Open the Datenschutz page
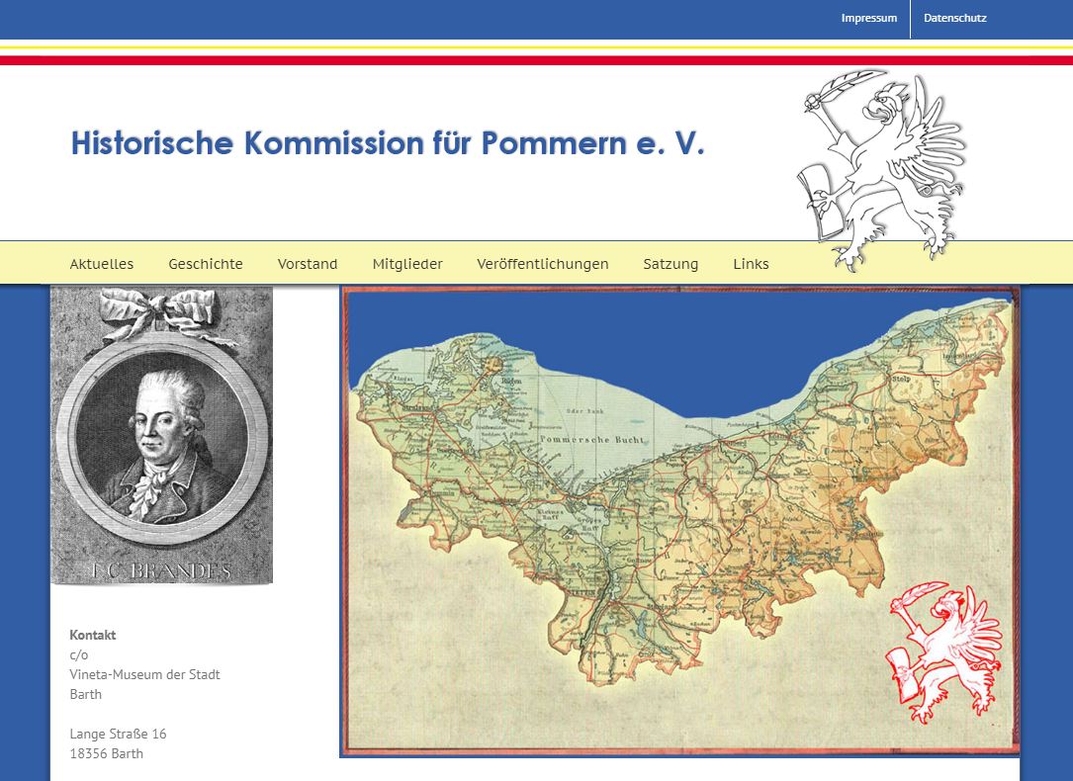The image size is (1073, 781). tap(954, 18)
